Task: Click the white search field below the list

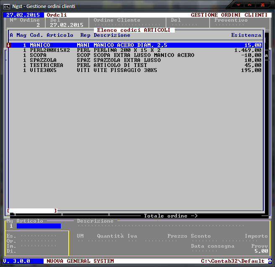Action: pyautogui.click(x=32, y=211)
